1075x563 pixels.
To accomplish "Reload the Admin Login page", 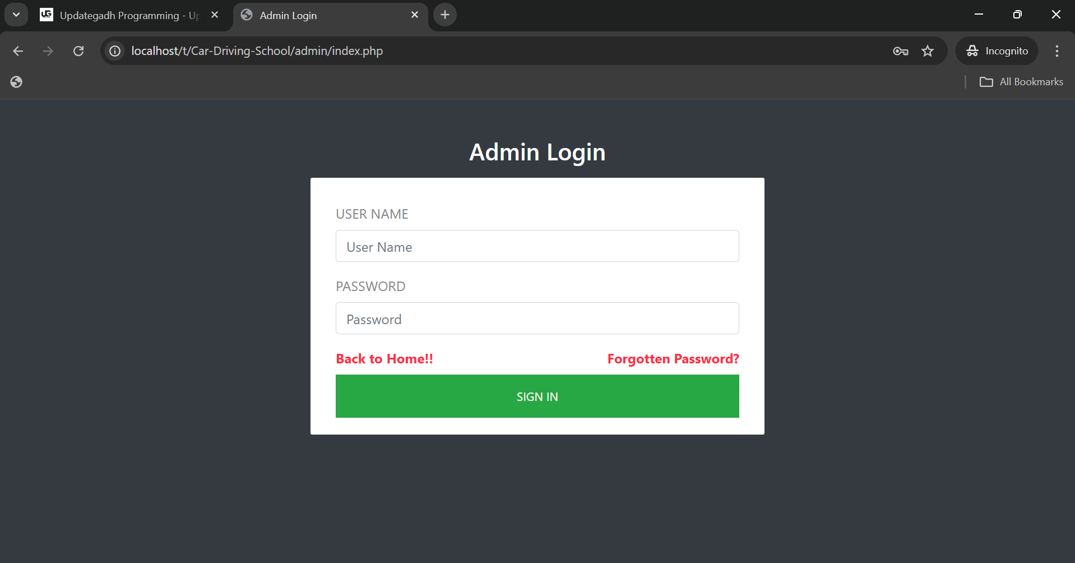I will [78, 51].
